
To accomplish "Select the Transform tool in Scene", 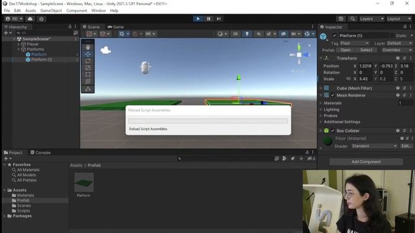I will click(x=88, y=81).
